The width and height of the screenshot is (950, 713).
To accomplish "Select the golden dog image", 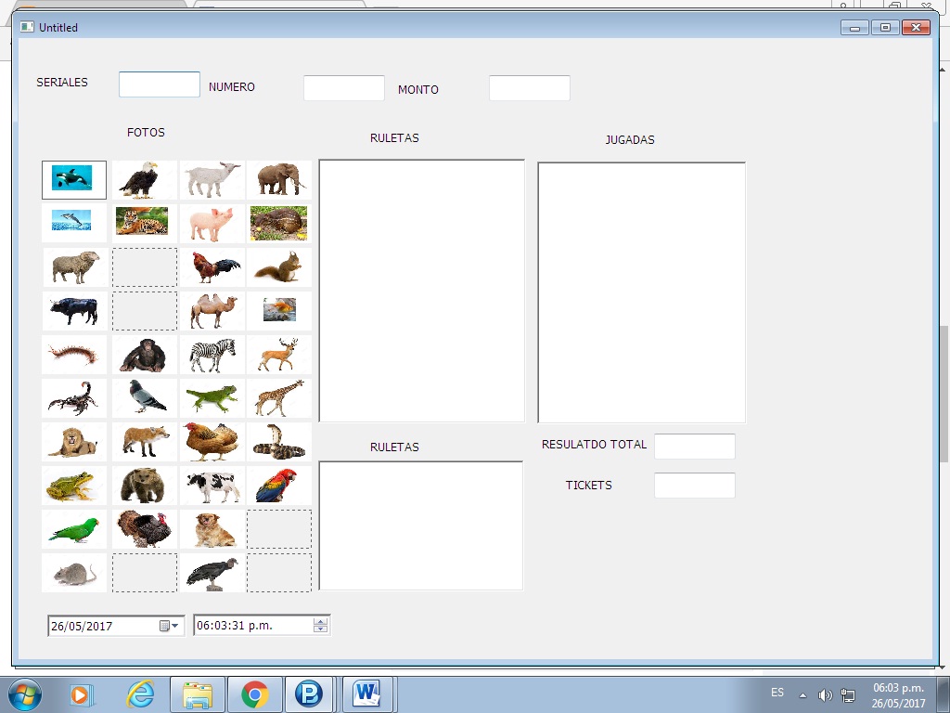I will click(x=212, y=528).
